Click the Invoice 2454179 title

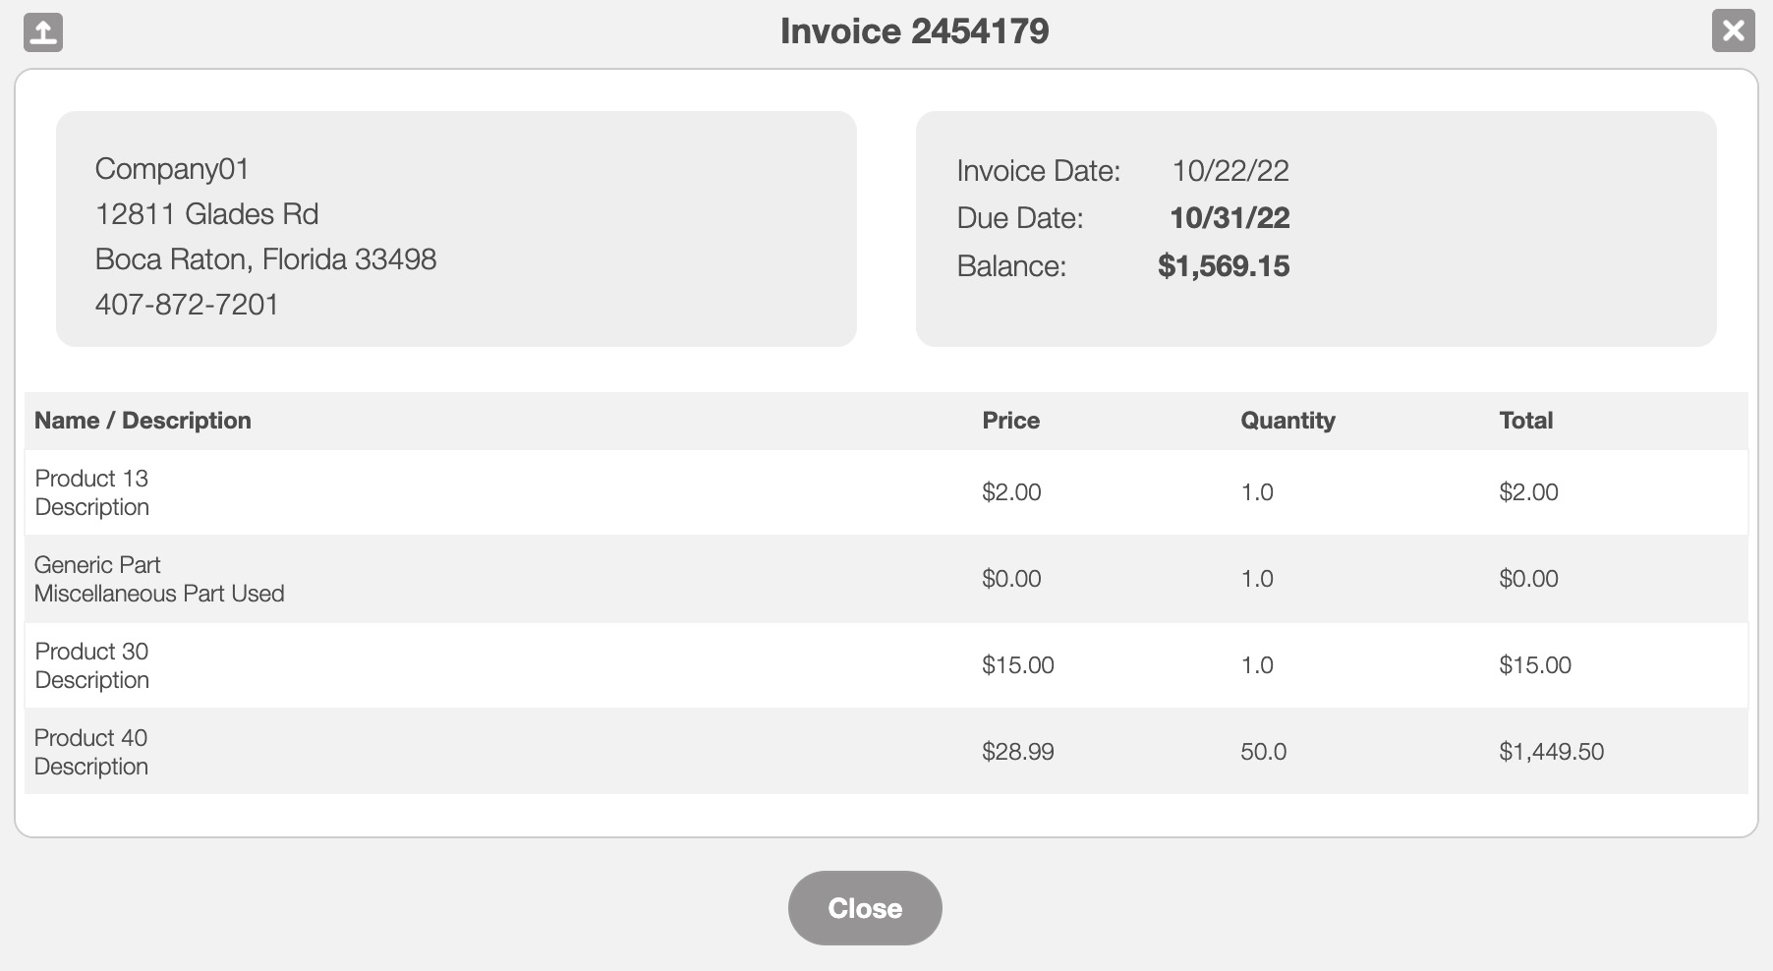click(914, 31)
